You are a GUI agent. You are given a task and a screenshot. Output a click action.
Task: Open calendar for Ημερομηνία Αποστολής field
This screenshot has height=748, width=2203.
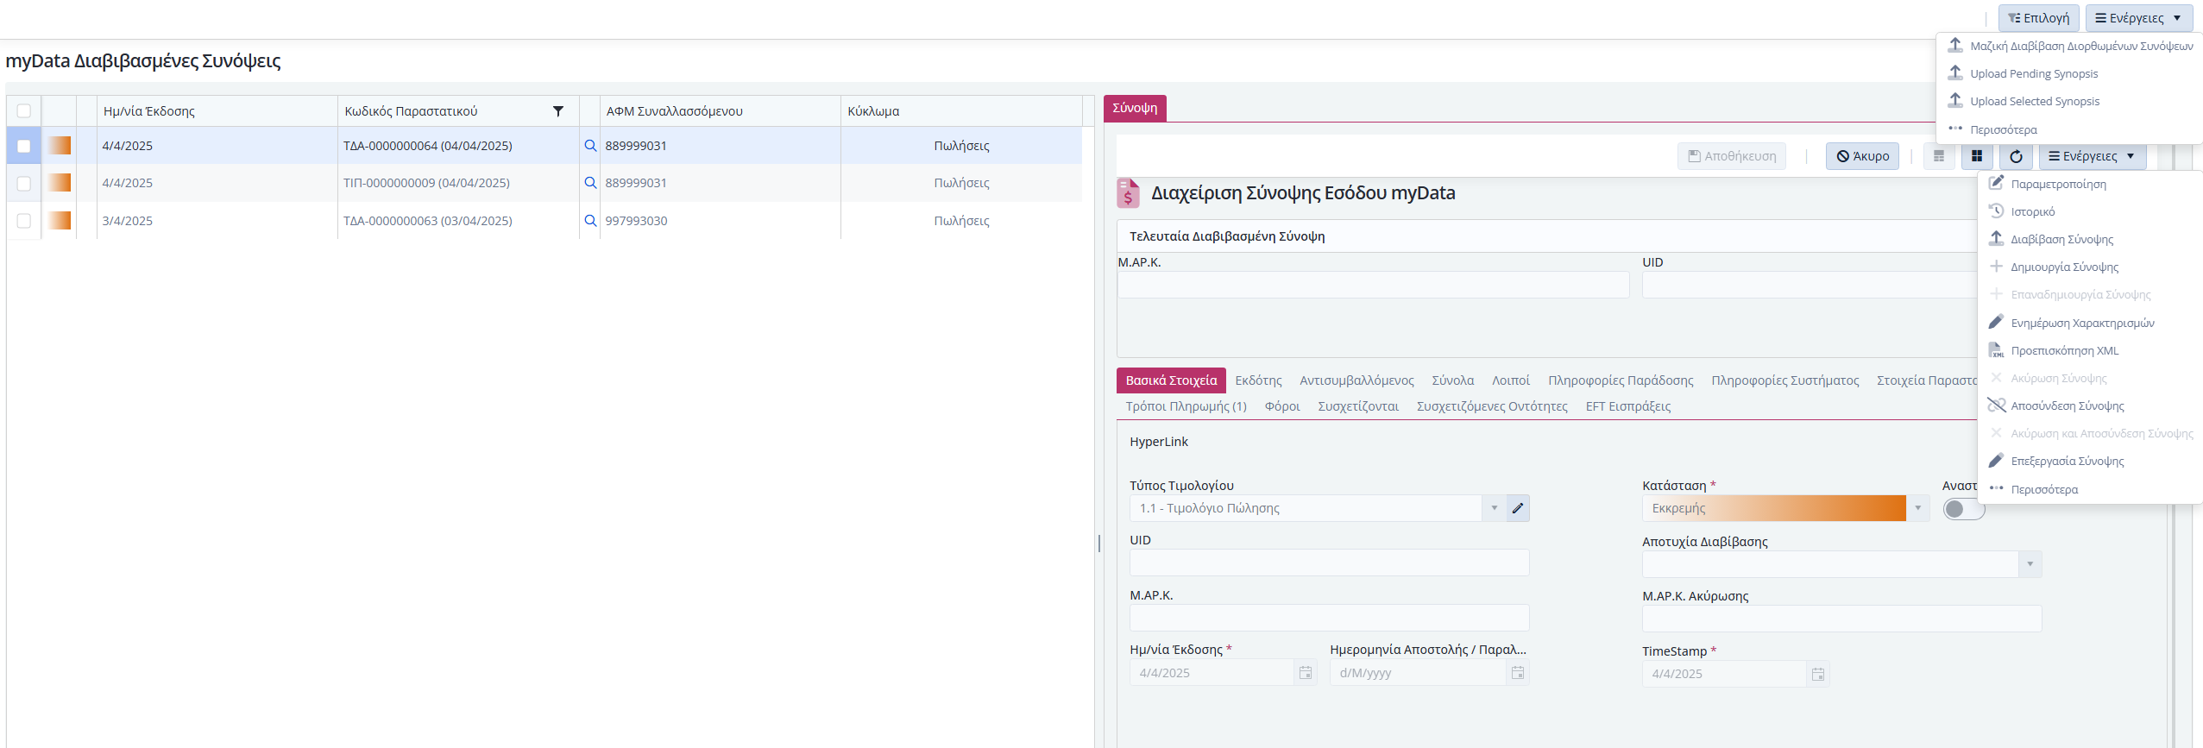tap(1518, 673)
